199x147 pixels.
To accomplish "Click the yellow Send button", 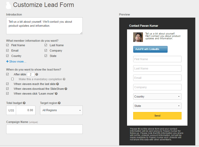I will [x=157, y=116].
